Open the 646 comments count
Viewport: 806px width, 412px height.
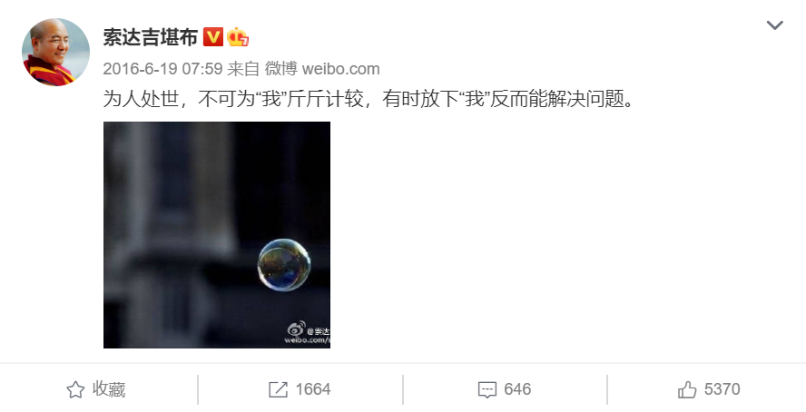517,389
